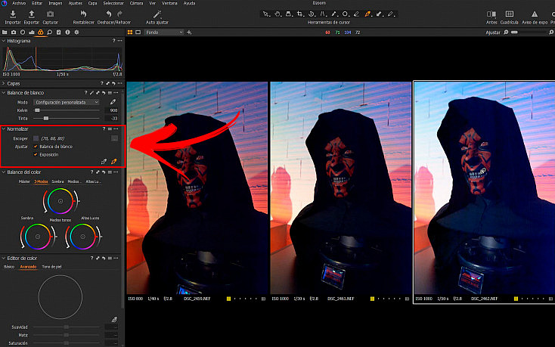Switch to the Máster color balance tab
555x347 pixels.
pyautogui.click(x=24, y=181)
